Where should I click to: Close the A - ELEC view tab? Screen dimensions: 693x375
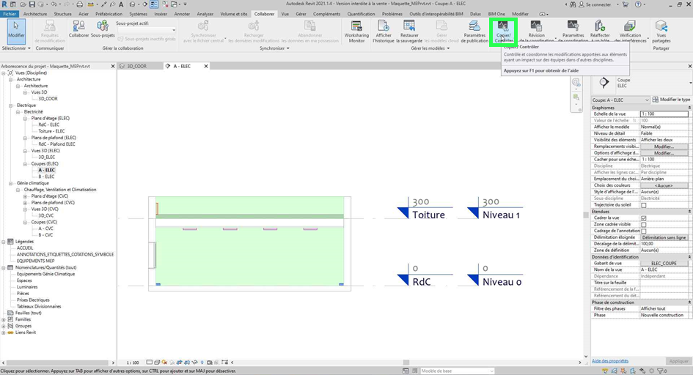(x=206, y=66)
